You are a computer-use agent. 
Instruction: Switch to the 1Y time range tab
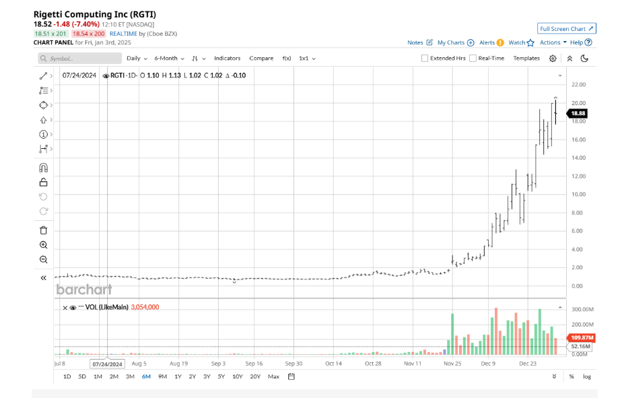pos(177,376)
